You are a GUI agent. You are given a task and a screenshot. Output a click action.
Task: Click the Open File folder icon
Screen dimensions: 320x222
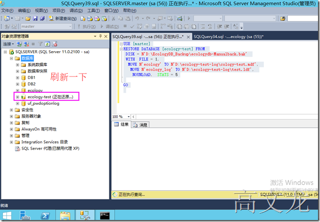click(x=28, y=18)
